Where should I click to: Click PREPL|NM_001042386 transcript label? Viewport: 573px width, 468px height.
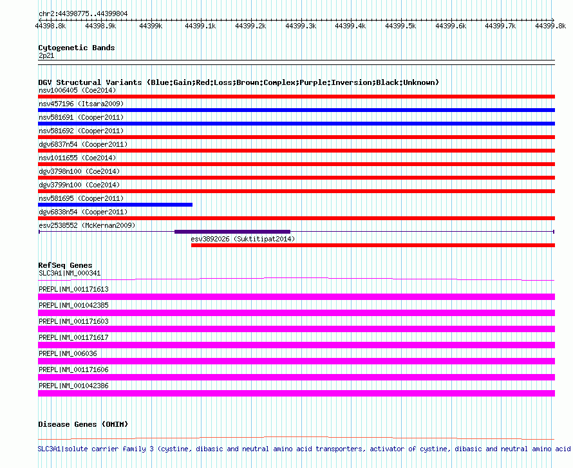pos(73,386)
